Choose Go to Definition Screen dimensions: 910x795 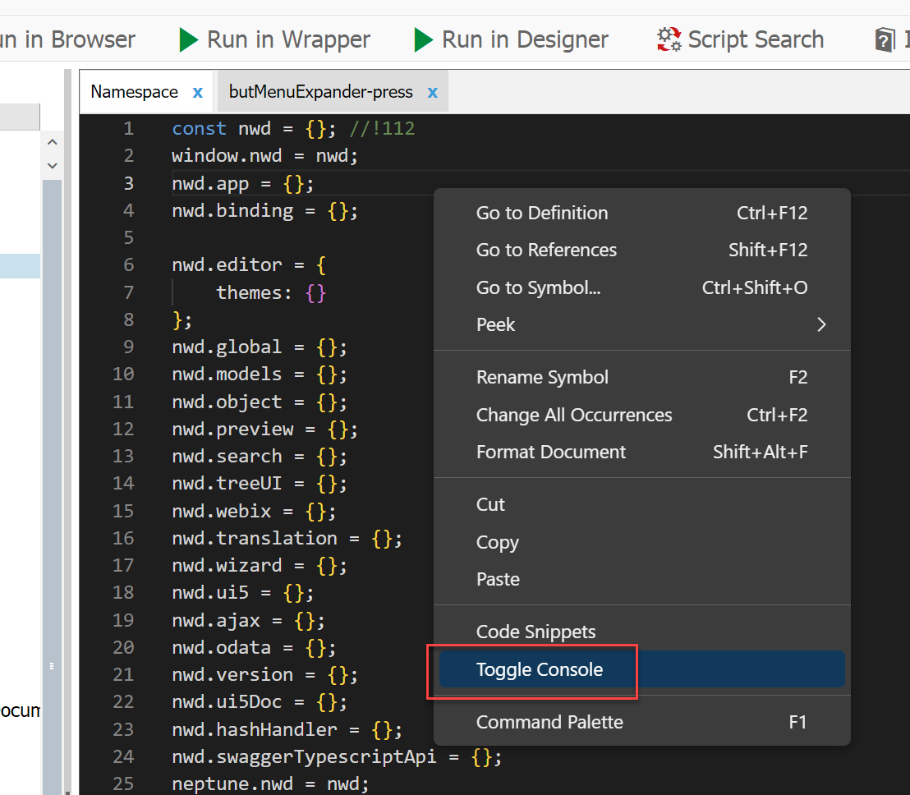point(642,213)
